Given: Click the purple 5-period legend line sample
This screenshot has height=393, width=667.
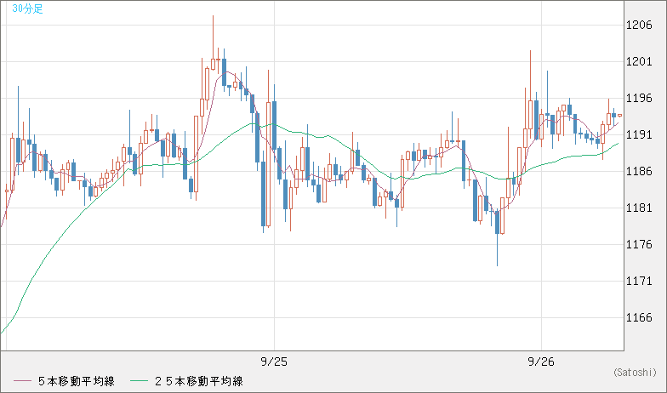Looking at the screenshot, I should (22, 381).
